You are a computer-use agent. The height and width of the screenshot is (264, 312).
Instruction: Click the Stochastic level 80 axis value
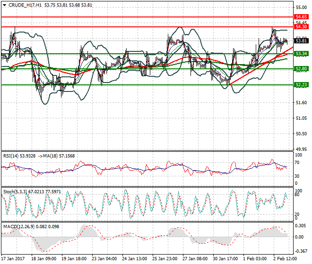click(297, 195)
